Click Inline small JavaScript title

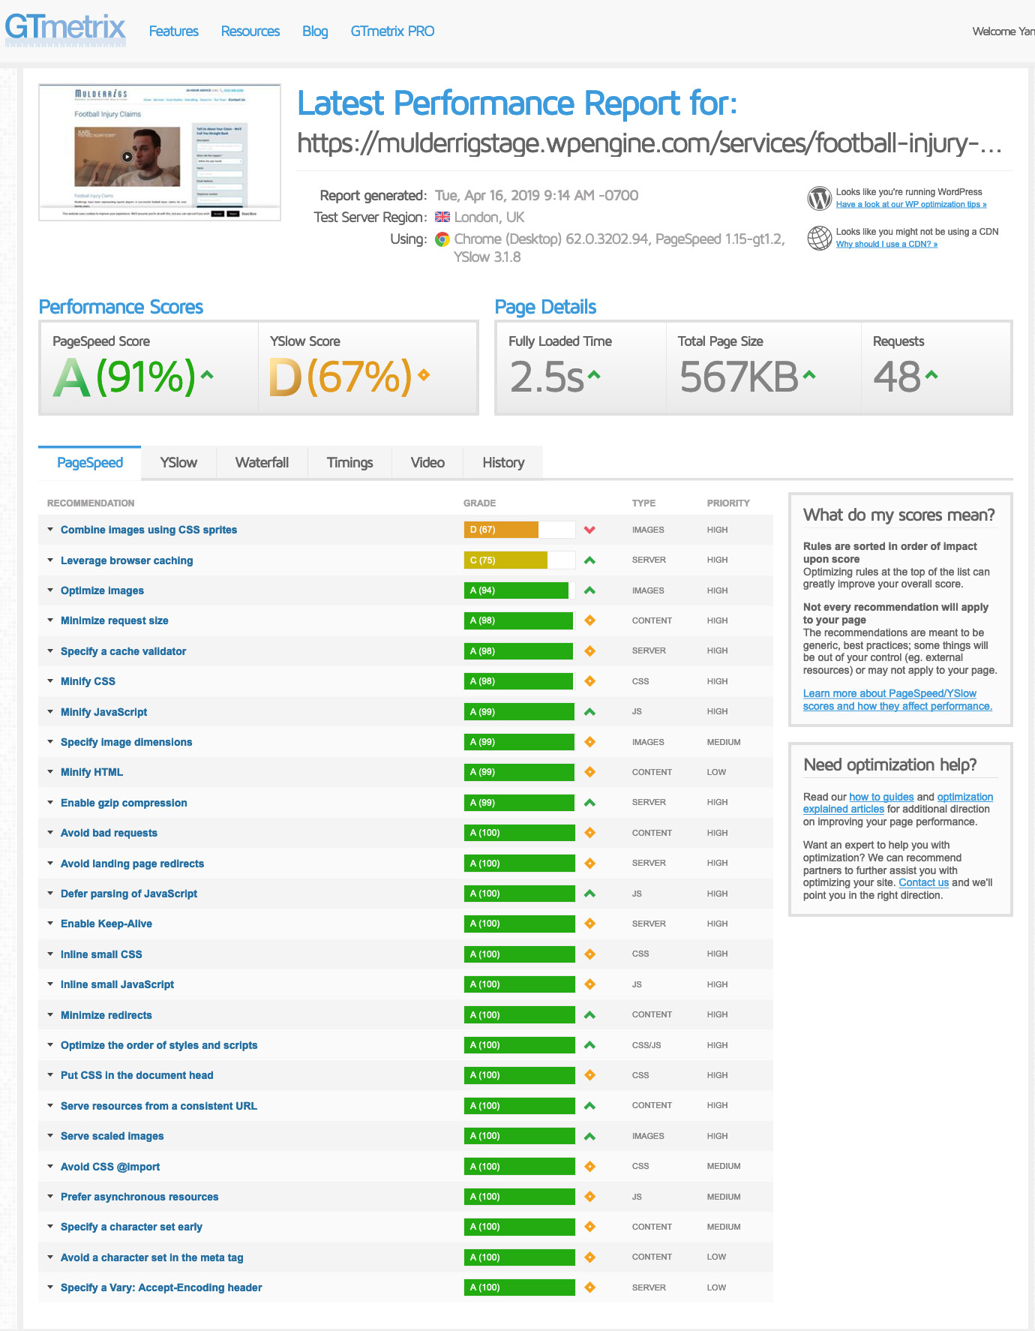[117, 984]
